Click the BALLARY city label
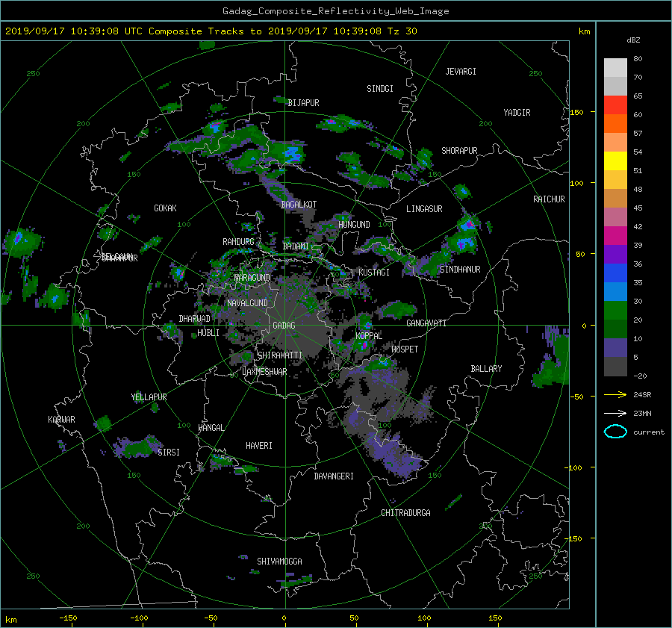The height and width of the screenshot is (628, 672). [x=486, y=369]
